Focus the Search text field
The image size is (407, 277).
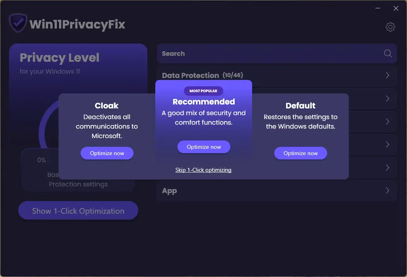point(269,53)
